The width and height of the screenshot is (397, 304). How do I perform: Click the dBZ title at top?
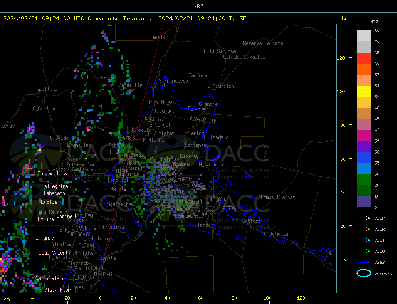click(x=198, y=7)
